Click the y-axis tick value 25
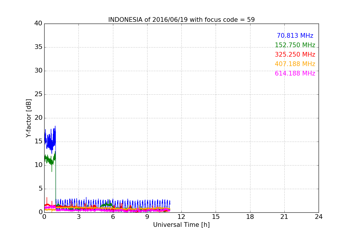 tap(38, 94)
